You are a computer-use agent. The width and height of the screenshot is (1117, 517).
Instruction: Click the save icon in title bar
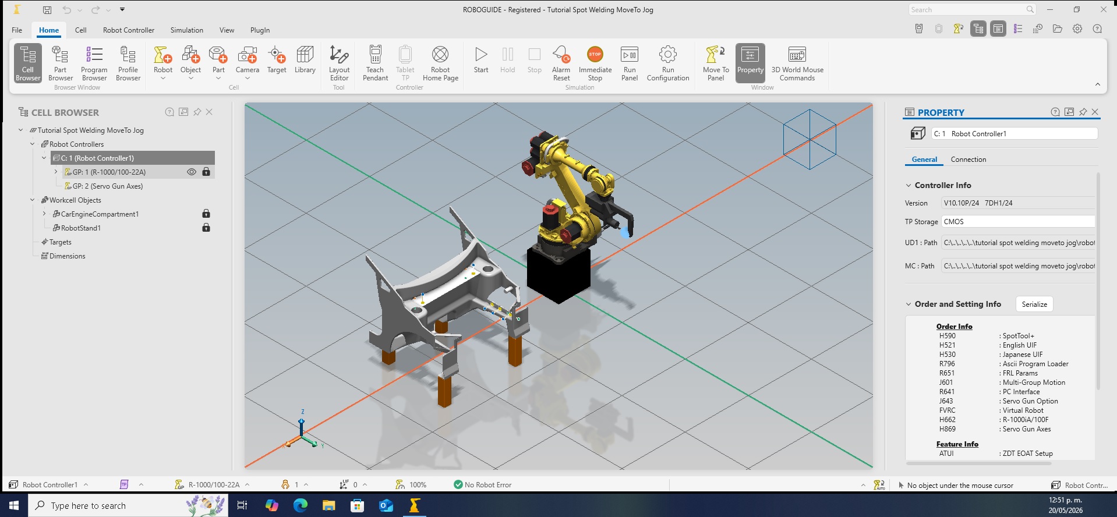tap(47, 10)
